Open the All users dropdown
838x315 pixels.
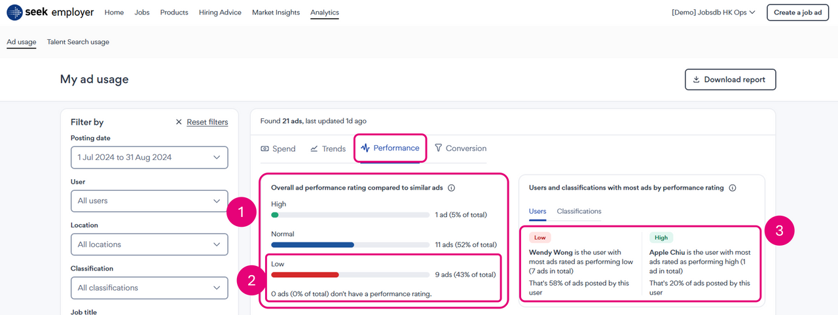tap(149, 201)
